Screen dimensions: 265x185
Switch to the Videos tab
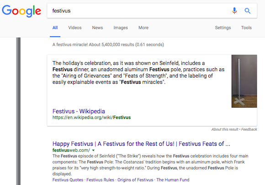coord(75,28)
